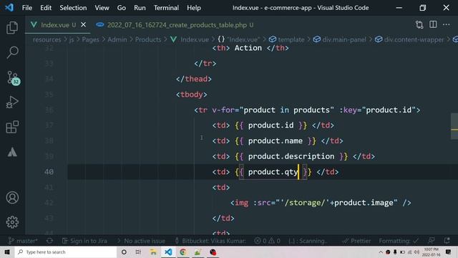Open the Run menu
The image size is (458, 258).
pyautogui.click(x=140, y=8)
